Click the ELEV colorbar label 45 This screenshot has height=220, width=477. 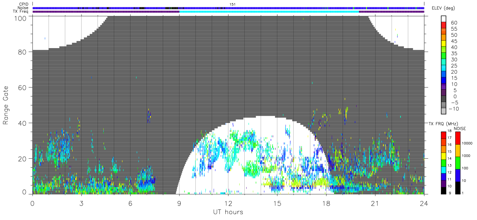click(454, 41)
